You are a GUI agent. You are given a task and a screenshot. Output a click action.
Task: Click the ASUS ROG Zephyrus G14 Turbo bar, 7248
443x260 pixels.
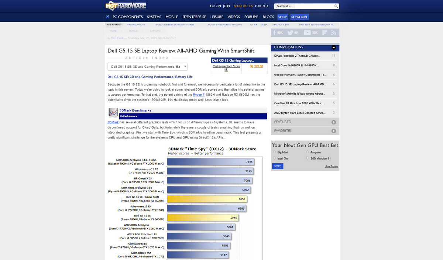(212, 162)
